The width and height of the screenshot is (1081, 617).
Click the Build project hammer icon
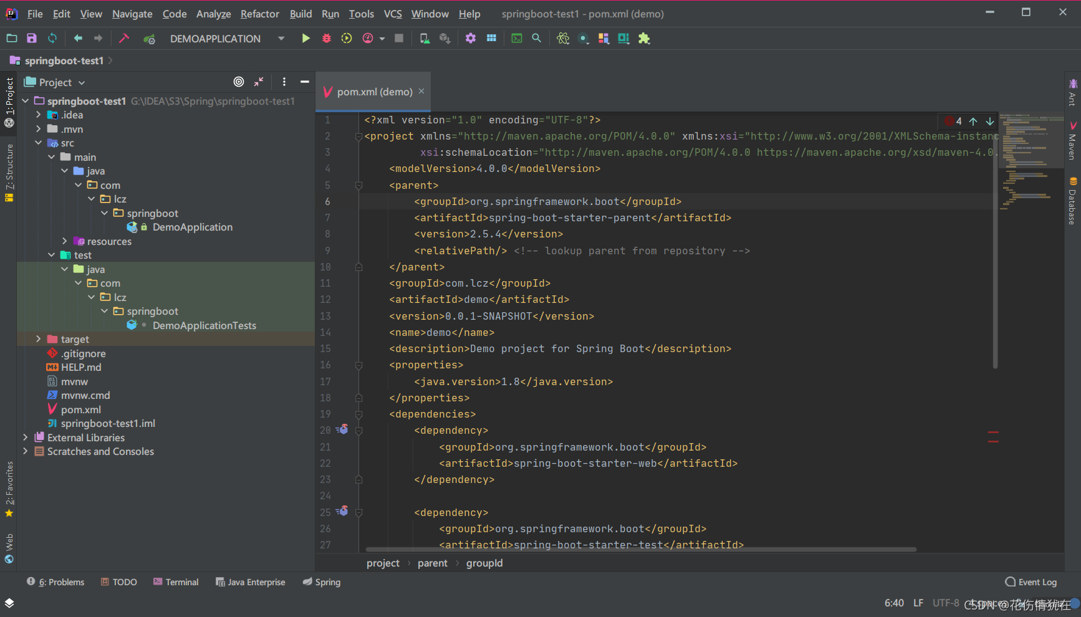(123, 39)
